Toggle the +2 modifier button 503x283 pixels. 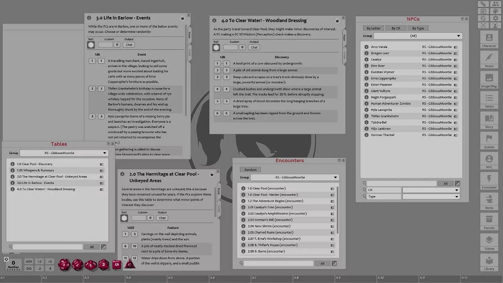pyautogui.click(x=39, y=261)
